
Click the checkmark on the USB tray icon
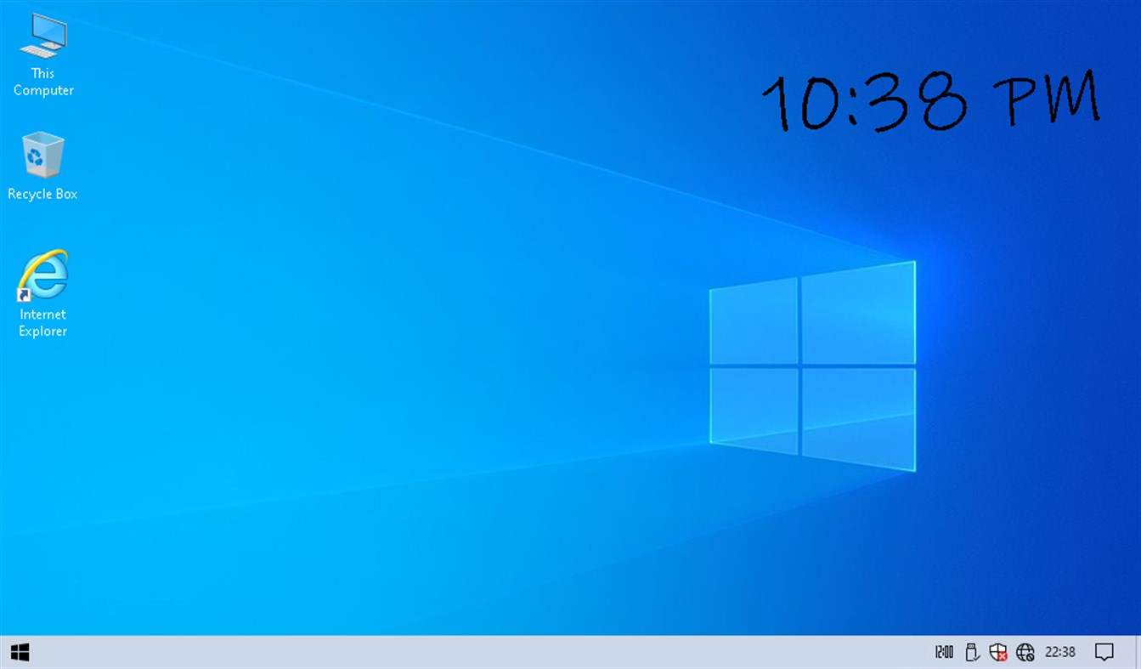tap(977, 657)
